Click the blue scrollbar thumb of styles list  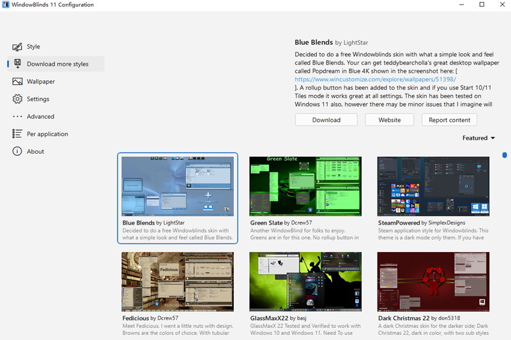[505, 155]
